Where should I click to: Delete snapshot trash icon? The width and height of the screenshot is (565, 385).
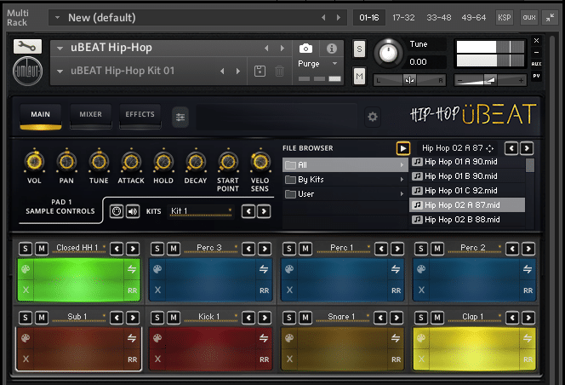pos(279,71)
